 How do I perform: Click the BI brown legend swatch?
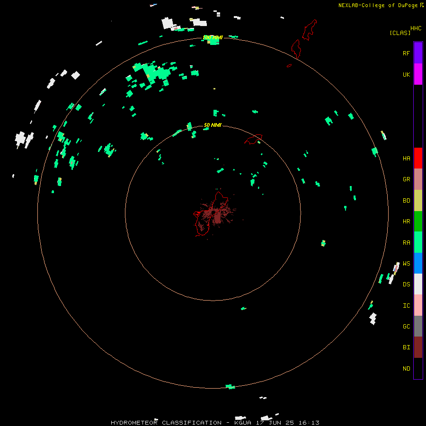point(418,347)
